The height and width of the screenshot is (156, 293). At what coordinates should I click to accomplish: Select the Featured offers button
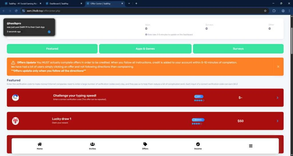point(52,48)
